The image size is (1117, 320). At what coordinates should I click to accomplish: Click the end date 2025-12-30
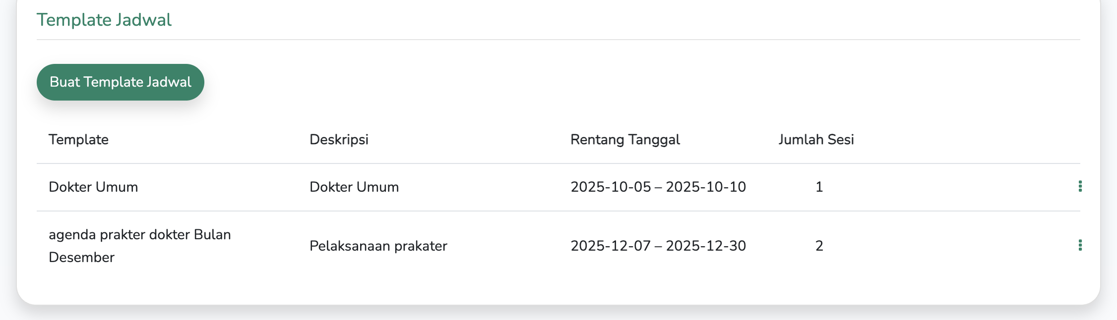705,246
